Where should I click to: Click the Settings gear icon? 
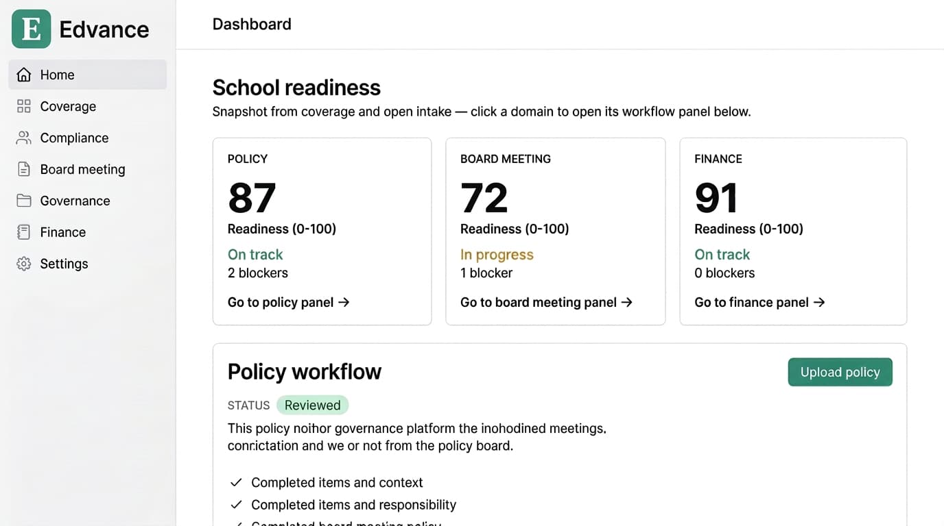point(24,264)
